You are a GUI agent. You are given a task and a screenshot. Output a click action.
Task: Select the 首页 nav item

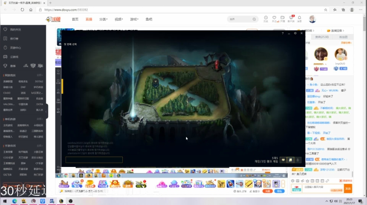[75, 19]
